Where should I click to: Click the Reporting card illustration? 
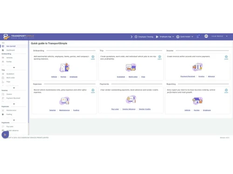[198, 101]
